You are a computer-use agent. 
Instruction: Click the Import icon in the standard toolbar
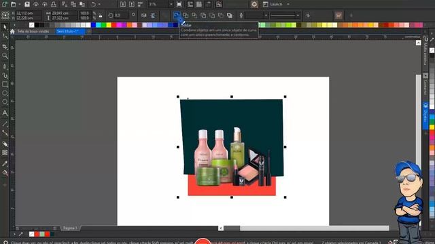122,4
